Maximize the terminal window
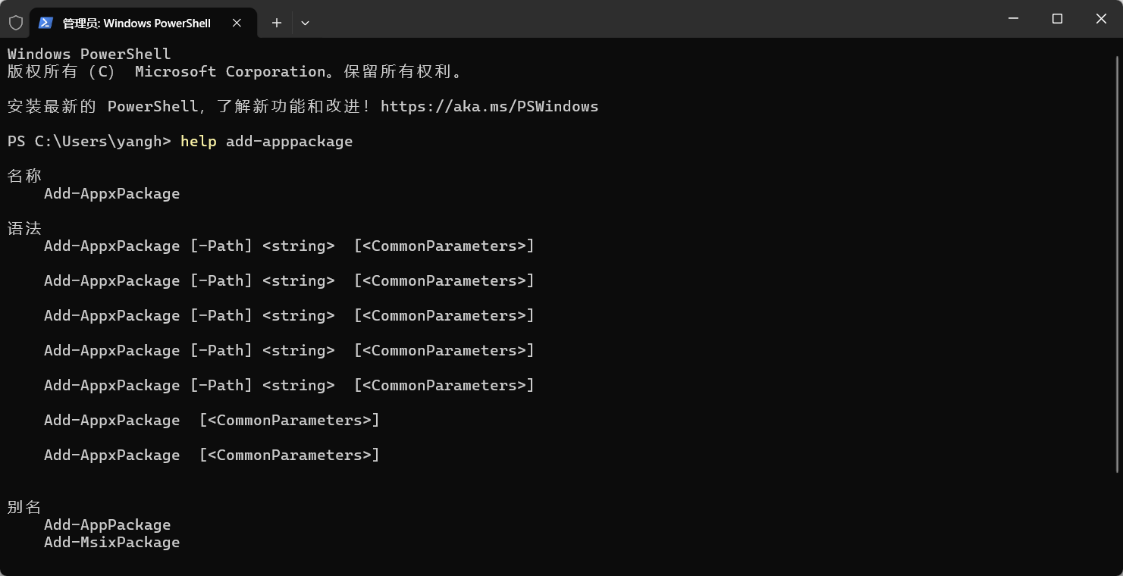The image size is (1123, 576). point(1057,19)
